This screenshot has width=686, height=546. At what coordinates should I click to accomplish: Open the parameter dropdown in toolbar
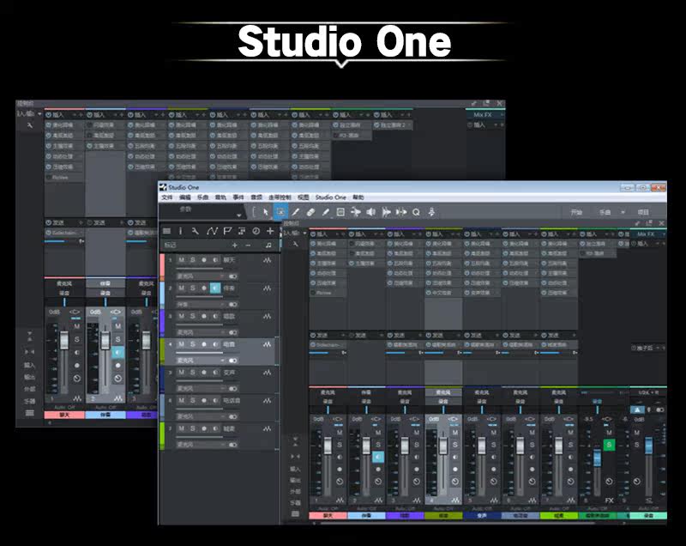coord(239,215)
